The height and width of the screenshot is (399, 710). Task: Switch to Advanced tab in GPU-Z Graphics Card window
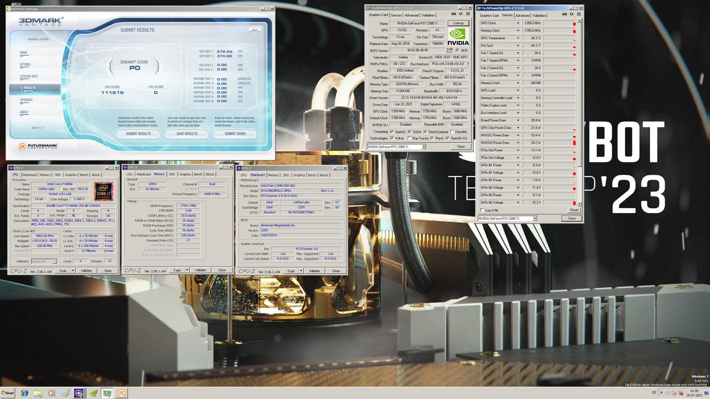tap(411, 15)
